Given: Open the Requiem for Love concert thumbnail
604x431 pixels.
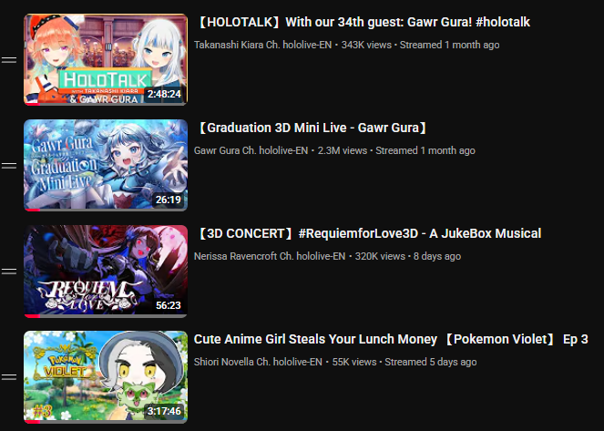Looking at the screenshot, I should click(x=106, y=271).
